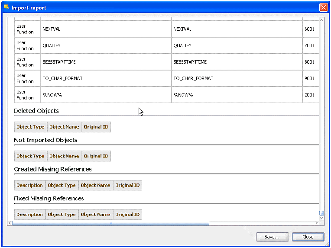Select the first SESSSTARTTIME cell
This screenshot has height=248, width=331.
coord(106,62)
